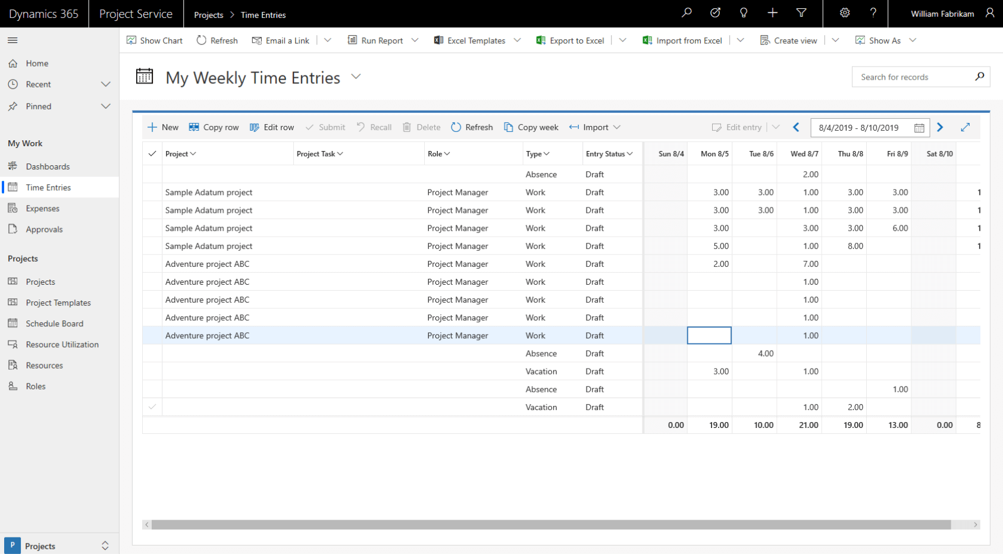Open Create view dropdown arrow
This screenshot has height=554, width=1003.
tap(836, 40)
